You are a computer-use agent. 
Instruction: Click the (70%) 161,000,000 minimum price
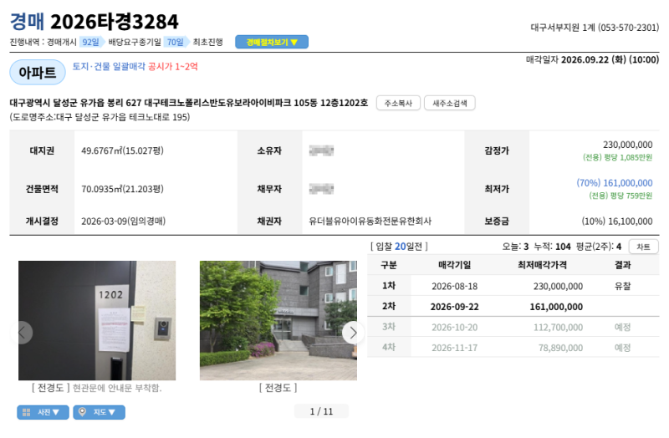(615, 183)
